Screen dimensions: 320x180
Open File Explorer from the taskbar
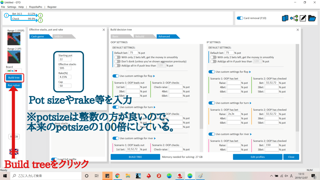tap(128, 176)
